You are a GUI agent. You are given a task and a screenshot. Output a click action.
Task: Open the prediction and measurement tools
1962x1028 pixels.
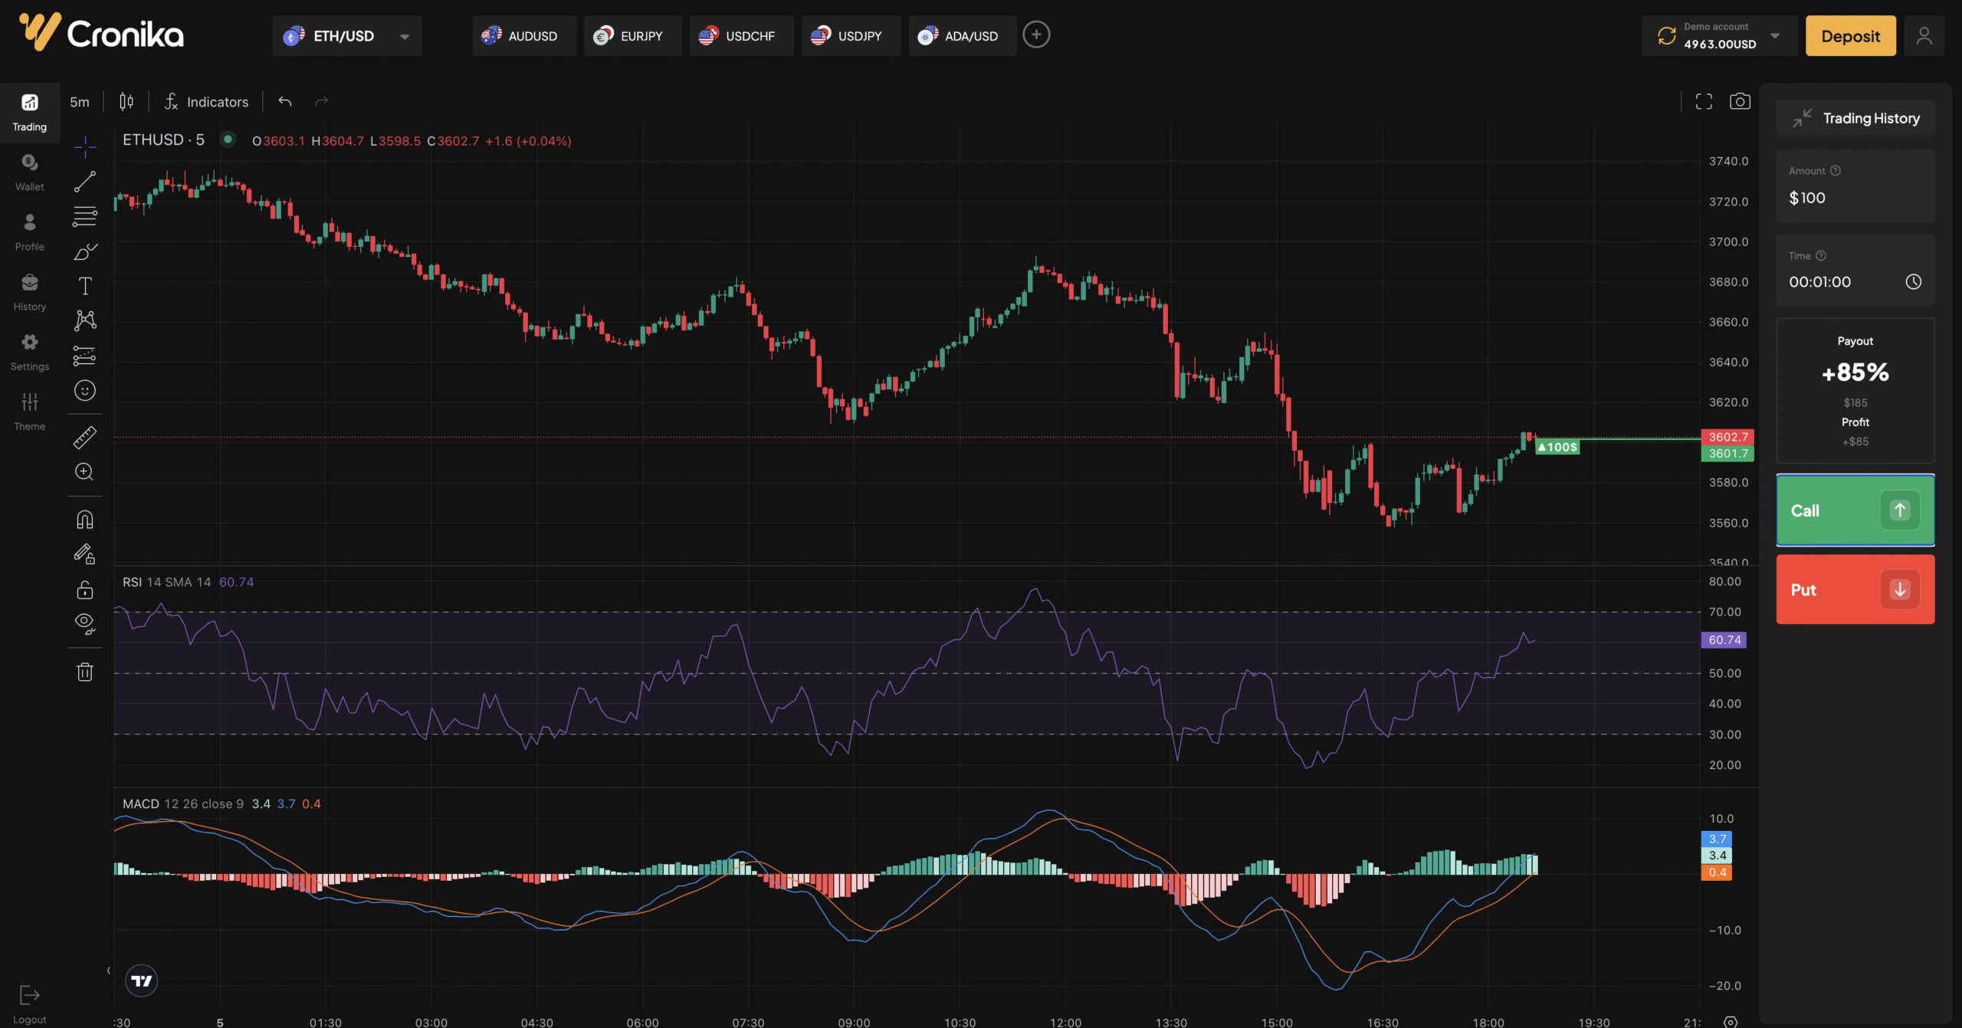pyautogui.click(x=85, y=356)
